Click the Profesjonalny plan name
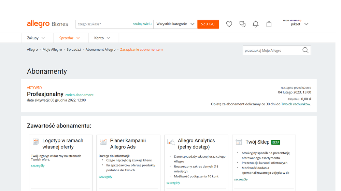341x191 pixels. click(x=45, y=94)
